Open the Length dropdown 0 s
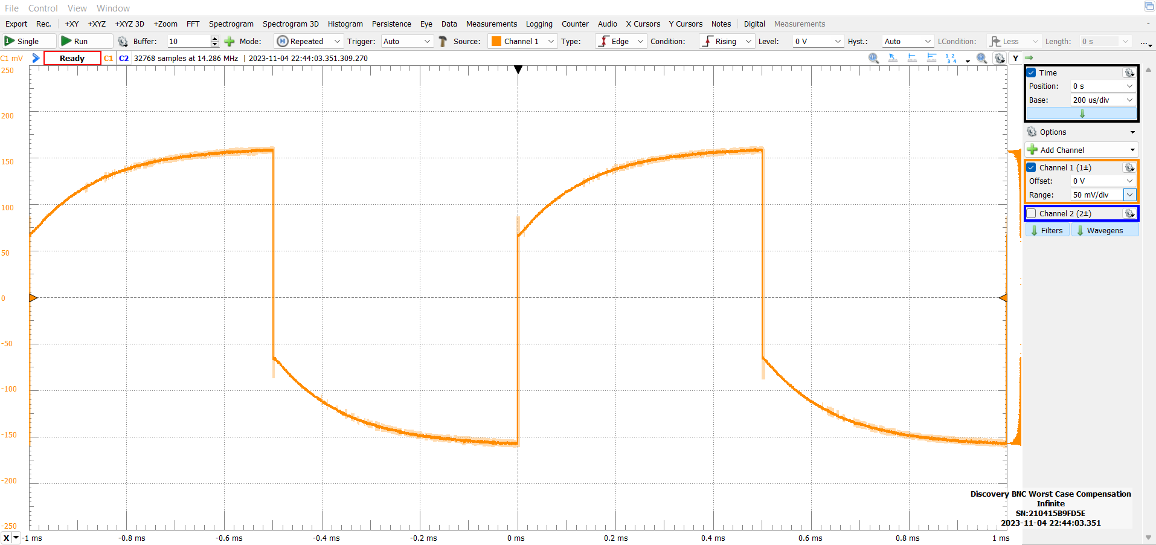 [x=1105, y=41]
